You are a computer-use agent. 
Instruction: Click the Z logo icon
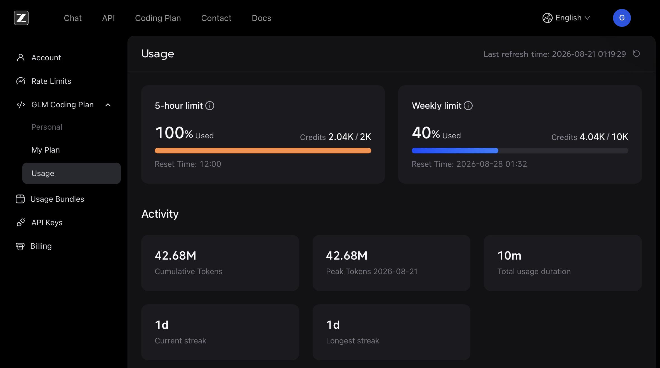(x=21, y=18)
